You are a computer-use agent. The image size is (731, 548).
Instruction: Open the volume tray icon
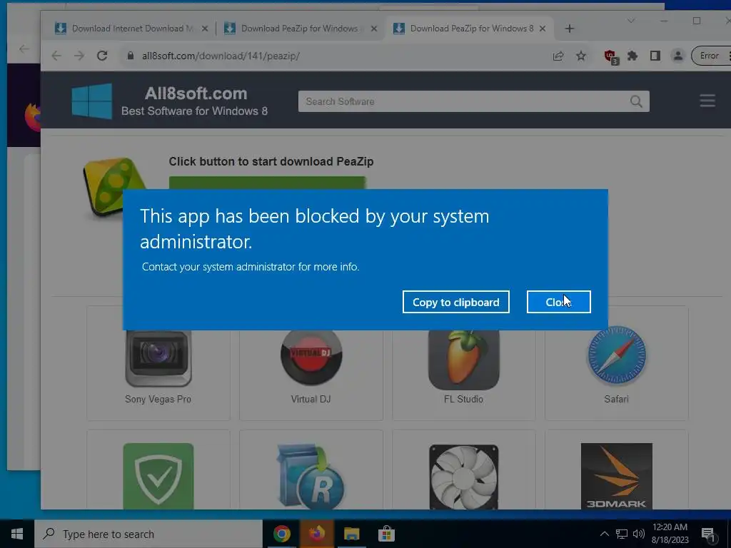coord(639,534)
